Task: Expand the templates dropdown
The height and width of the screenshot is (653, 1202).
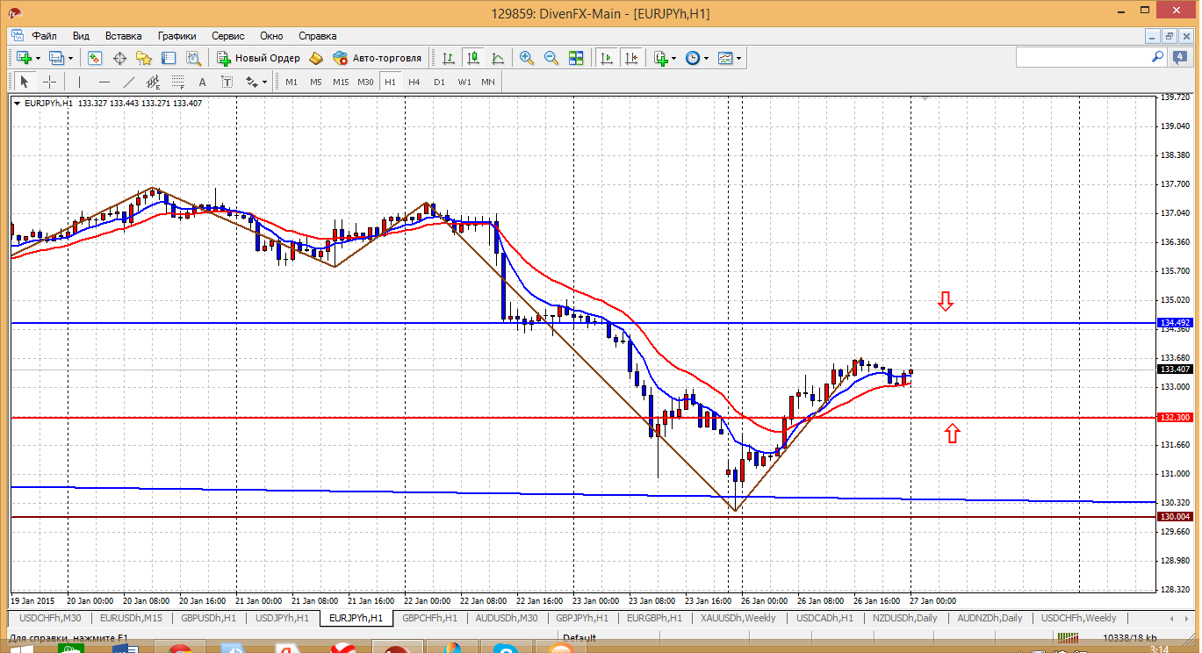Action: click(x=738, y=59)
